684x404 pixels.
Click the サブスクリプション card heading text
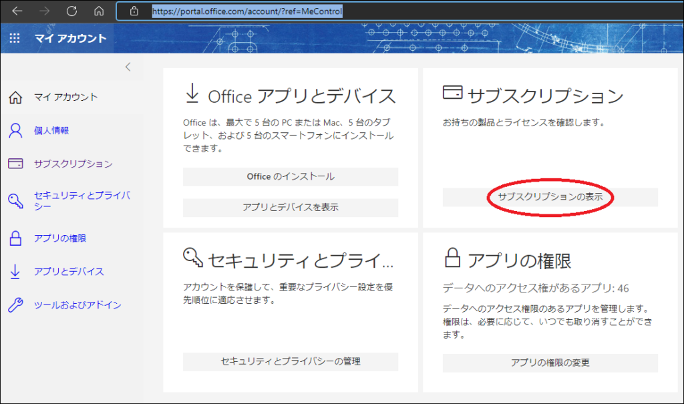coord(546,96)
